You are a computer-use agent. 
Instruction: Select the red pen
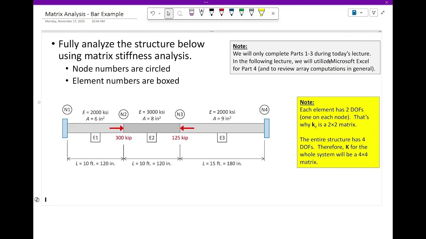point(221,13)
